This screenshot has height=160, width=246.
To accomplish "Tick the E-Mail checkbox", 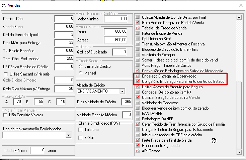I will (x=80, y=138).
